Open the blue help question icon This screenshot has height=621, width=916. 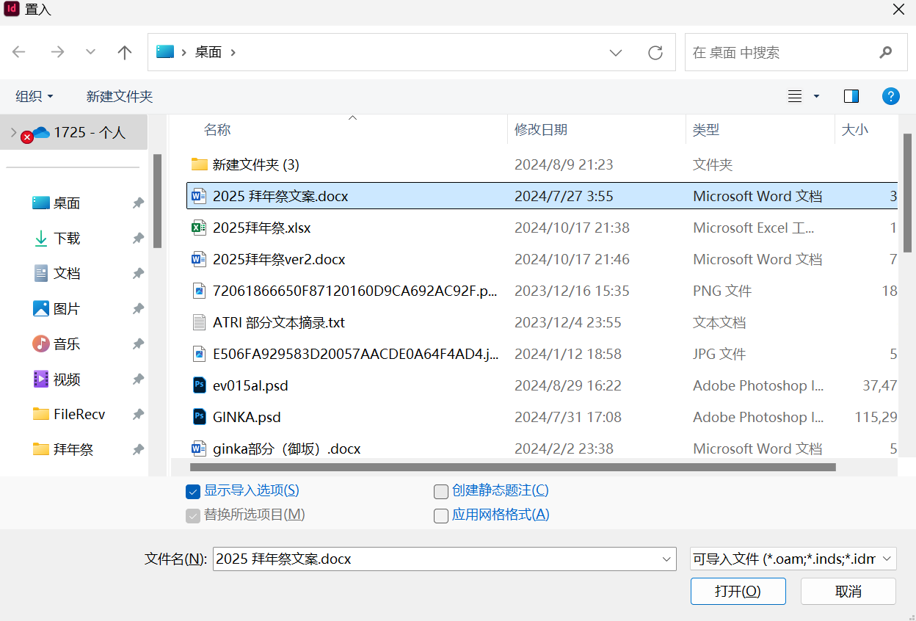(890, 96)
